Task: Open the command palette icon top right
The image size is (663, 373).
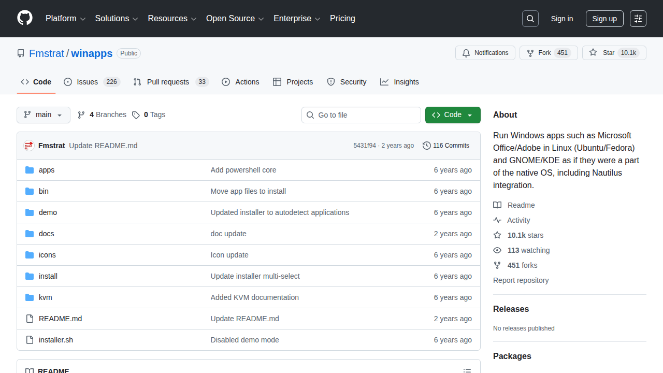Action: 638,18
